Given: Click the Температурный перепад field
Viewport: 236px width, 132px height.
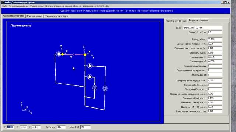Looking at the screenshot, I should coord(215,66).
